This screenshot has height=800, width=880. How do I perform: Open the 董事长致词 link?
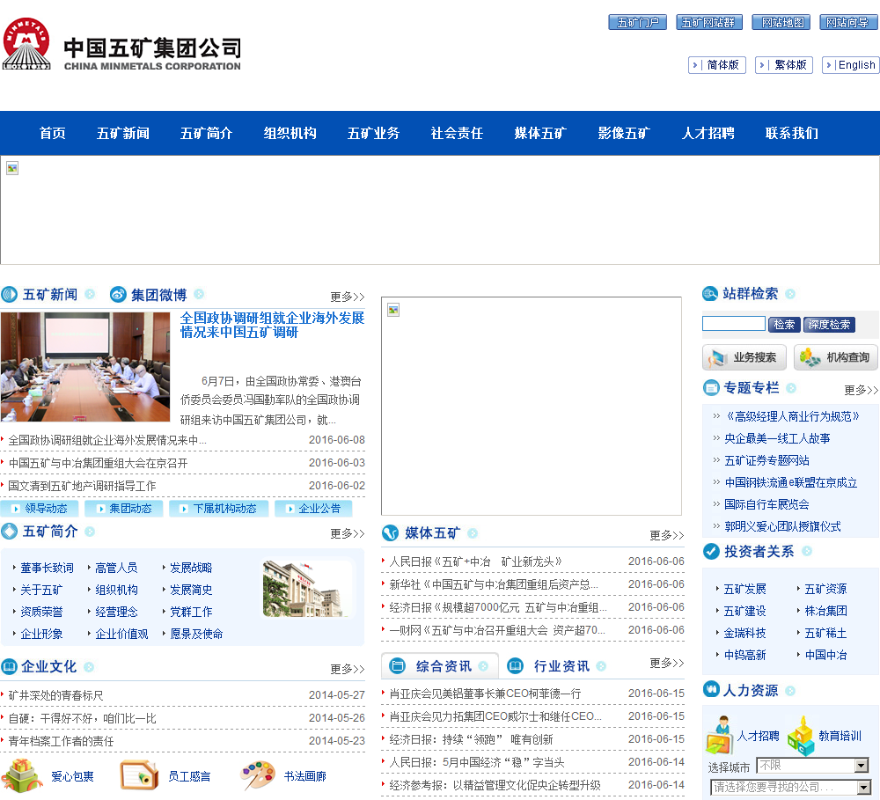(48, 569)
